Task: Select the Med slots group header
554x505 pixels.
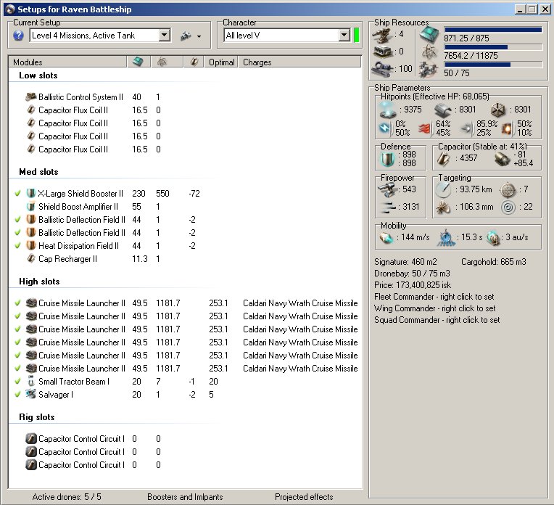Action: tap(38, 172)
